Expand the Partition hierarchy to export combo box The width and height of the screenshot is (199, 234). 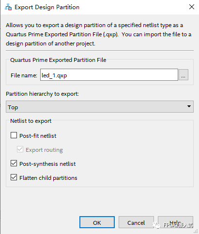coord(100,107)
